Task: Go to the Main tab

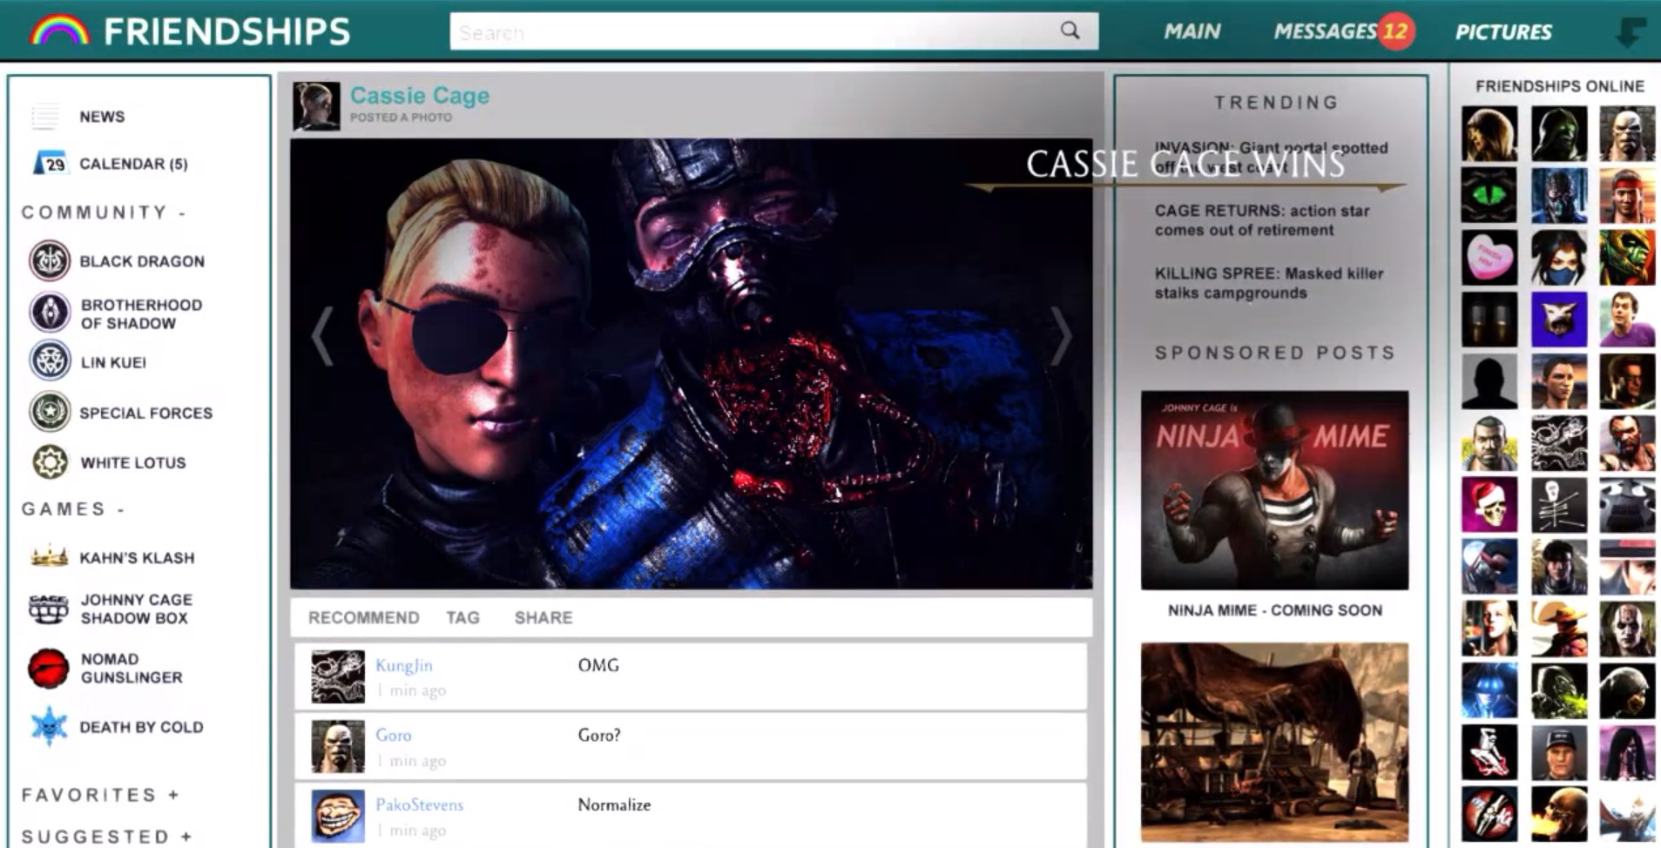Action: pyautogui.click(x=1192, y=31)
